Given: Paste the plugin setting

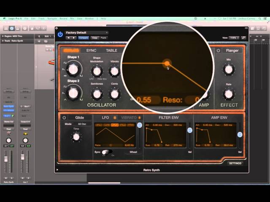Looking at the screenshot, I should (103, 38).
